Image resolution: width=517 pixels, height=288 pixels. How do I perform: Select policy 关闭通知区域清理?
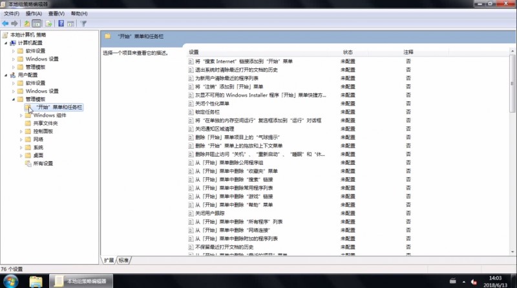215,129
